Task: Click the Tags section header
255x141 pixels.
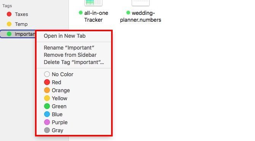Action: (7, 6)
